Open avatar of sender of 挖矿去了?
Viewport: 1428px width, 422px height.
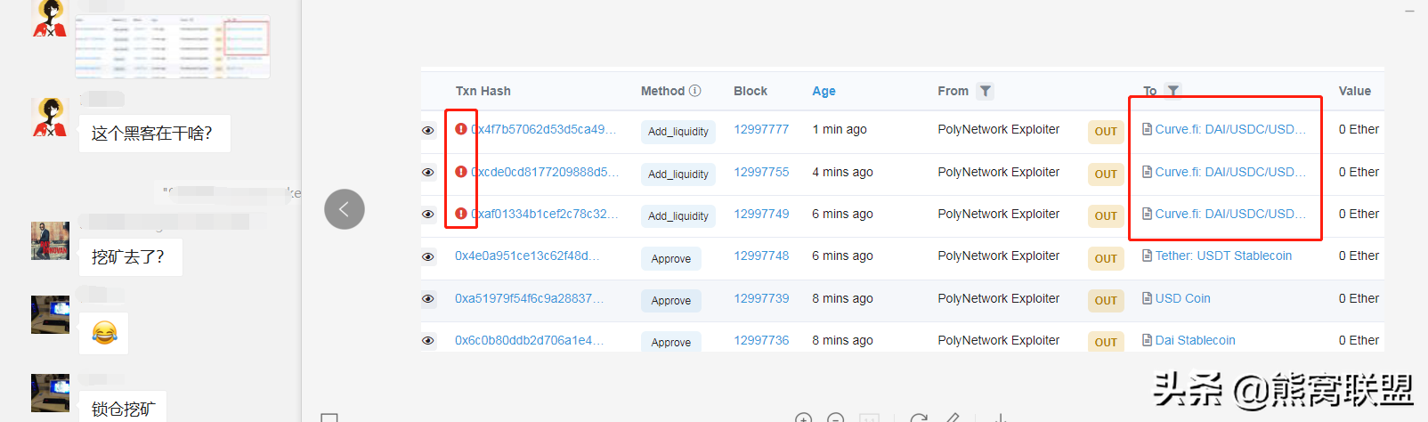[50, 240]
